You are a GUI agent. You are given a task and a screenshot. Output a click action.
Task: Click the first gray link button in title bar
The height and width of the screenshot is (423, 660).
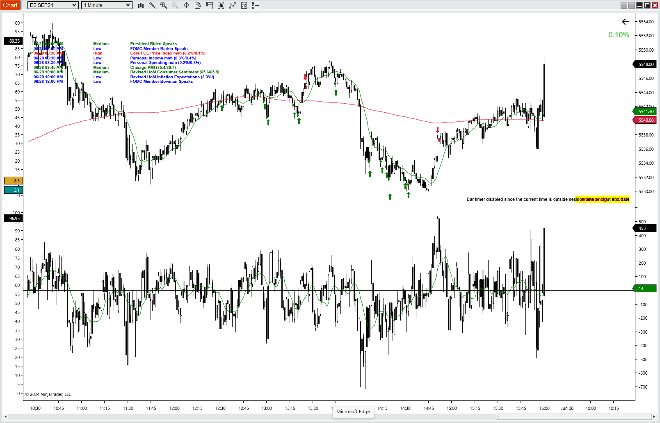tap(624, 5)
